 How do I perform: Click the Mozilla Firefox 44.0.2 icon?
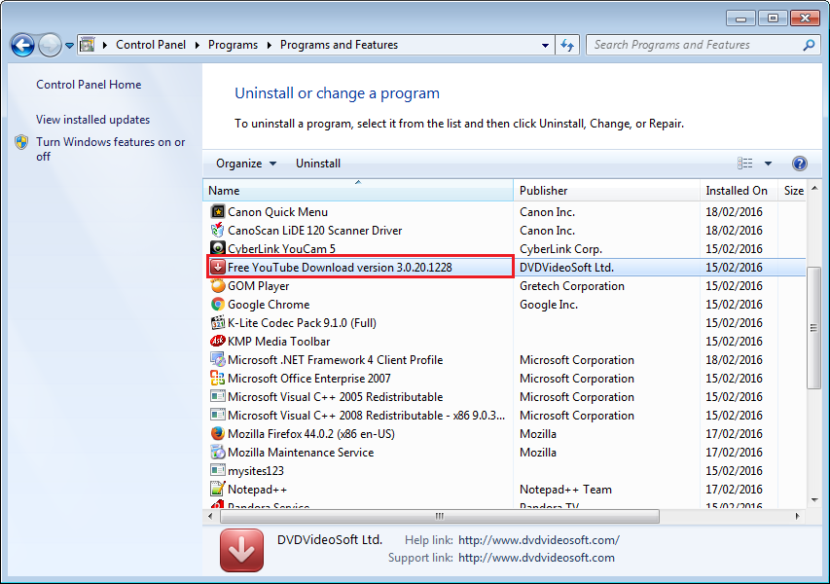(218, 434)
